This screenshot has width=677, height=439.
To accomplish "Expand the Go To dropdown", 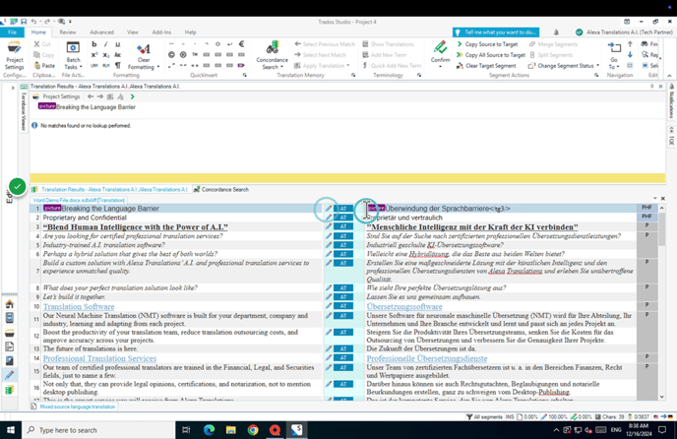I will pyautogui.click(x=618, y=67).
